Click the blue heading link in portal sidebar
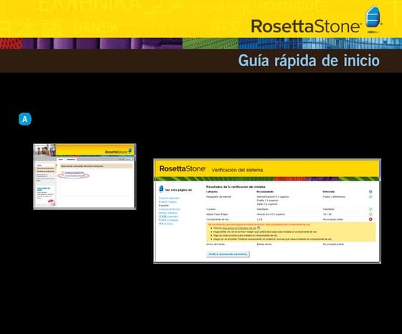 click(43, 189)
